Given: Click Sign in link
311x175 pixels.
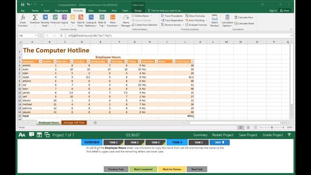Looking at the screenshot, I should pos(273,11).
